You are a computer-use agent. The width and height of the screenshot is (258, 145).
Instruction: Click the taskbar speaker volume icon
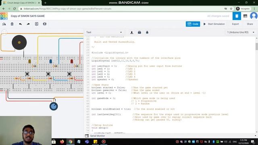[x=226, y=141]
